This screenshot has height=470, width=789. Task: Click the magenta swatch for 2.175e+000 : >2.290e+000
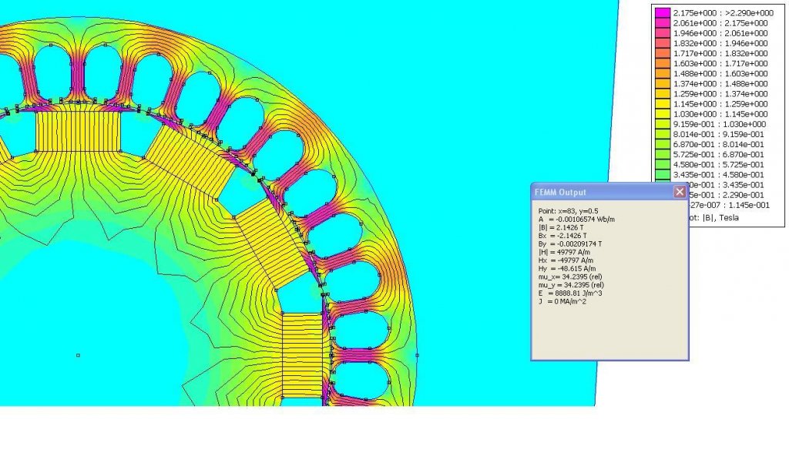pyautogui.click(x=663, y=13)
